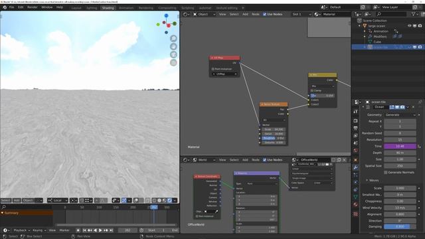Click the perspective/orthographic grid gizmo
Screen dimensions: 425x239
pos(173,63)
